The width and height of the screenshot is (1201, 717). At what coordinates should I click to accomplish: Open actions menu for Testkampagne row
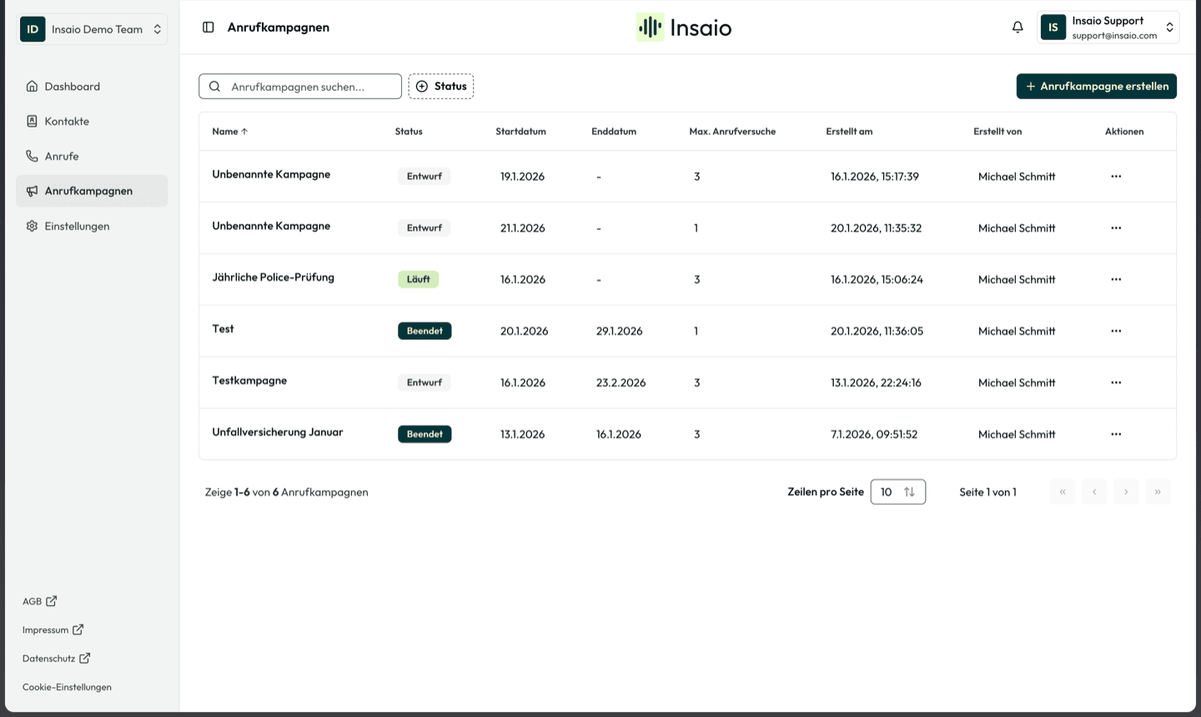click(1116, 383)
